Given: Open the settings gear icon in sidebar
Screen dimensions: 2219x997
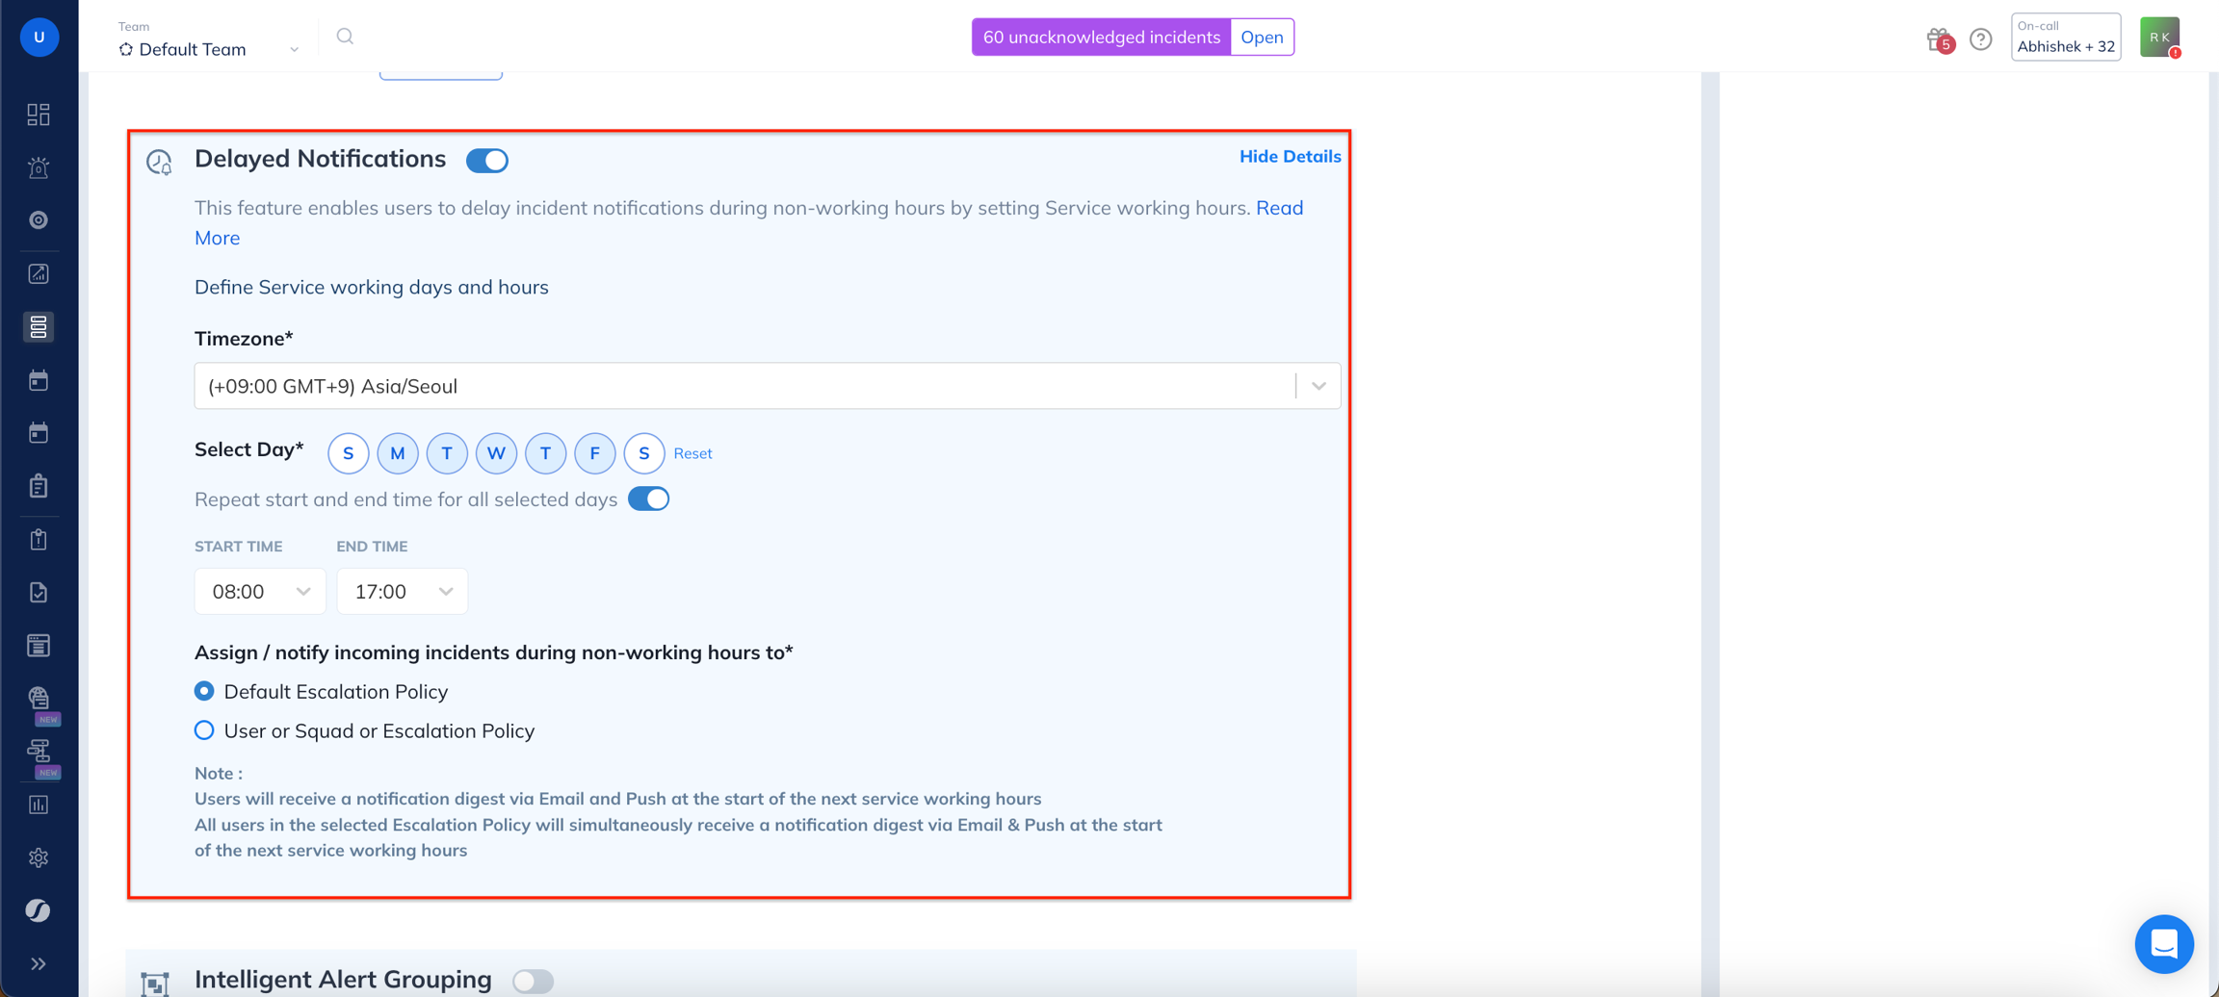Looking at the screenshot, I should pos(39,857).
